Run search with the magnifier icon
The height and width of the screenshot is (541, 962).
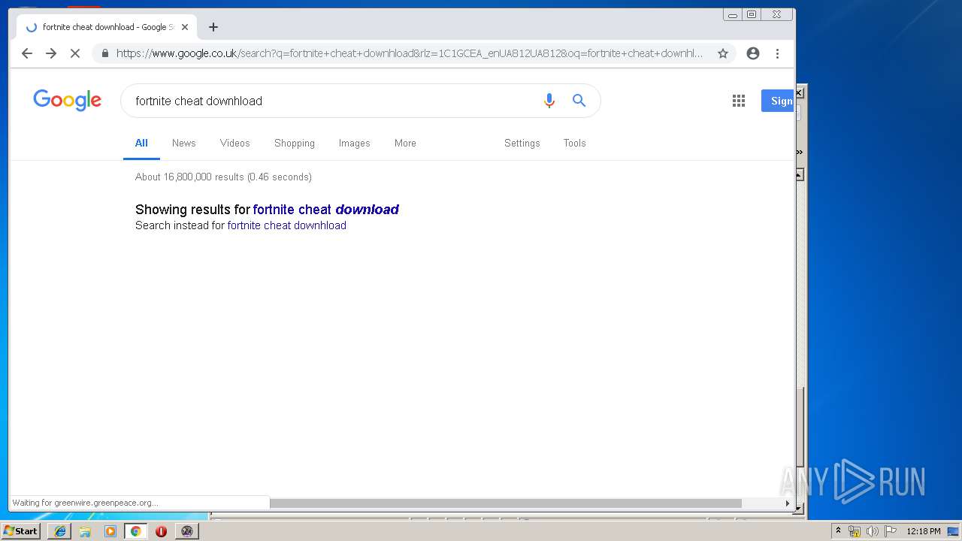(x=579, y=101)
